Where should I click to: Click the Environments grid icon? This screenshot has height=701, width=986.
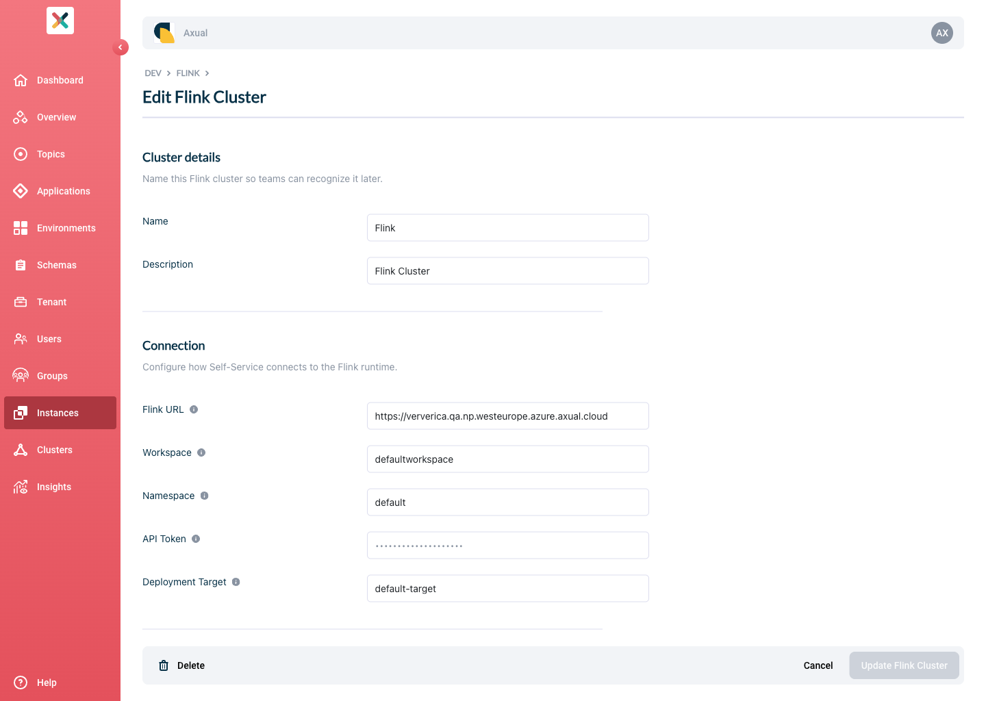tap(21, 228)
